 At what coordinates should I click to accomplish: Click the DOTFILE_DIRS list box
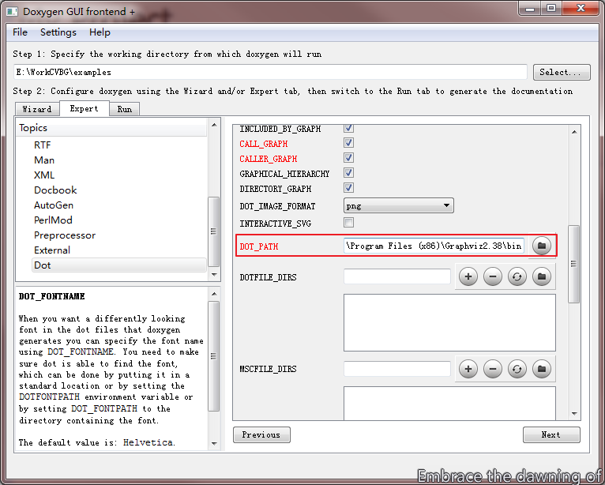[449, 322]
